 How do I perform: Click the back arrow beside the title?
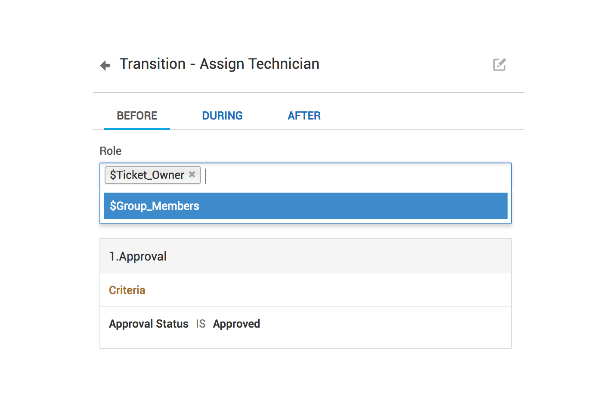(x=105, y=65)
